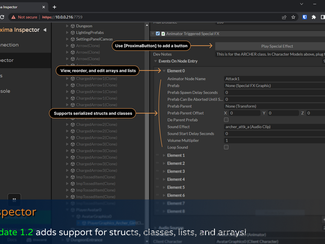Expand Element 3

coord(164,171)
